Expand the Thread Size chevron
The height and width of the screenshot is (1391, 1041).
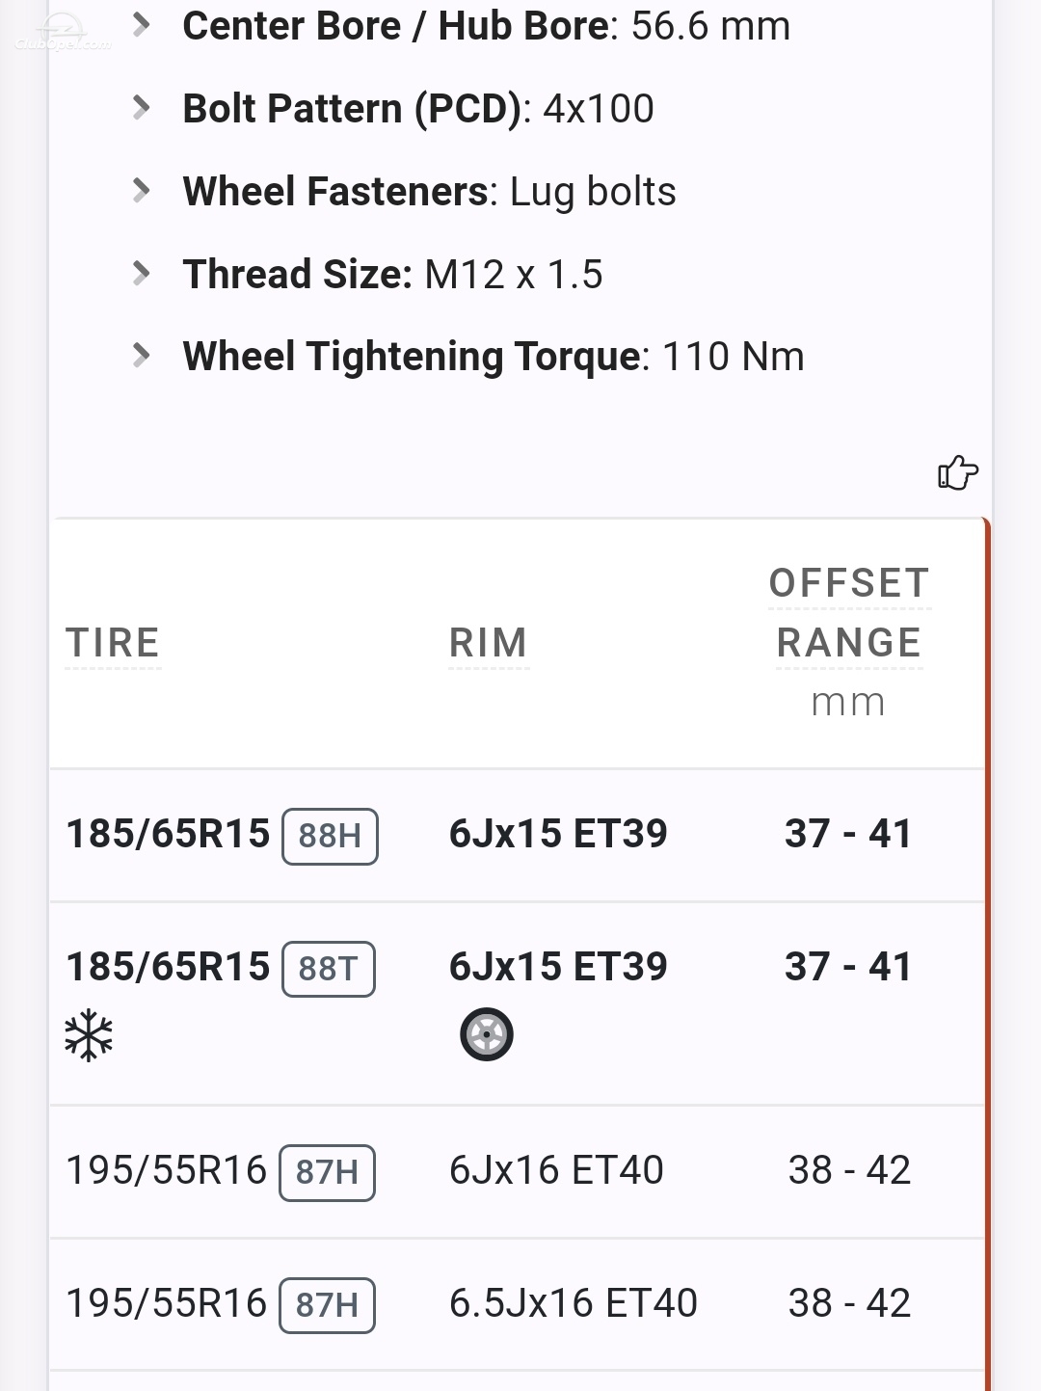pyautogui.click(x=141, y=273)
